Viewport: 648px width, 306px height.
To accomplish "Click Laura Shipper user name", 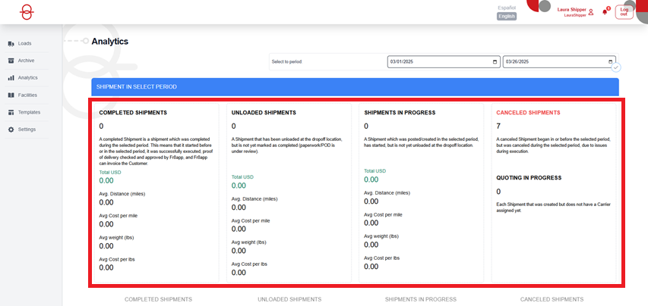I will click(x=571, y=10).
